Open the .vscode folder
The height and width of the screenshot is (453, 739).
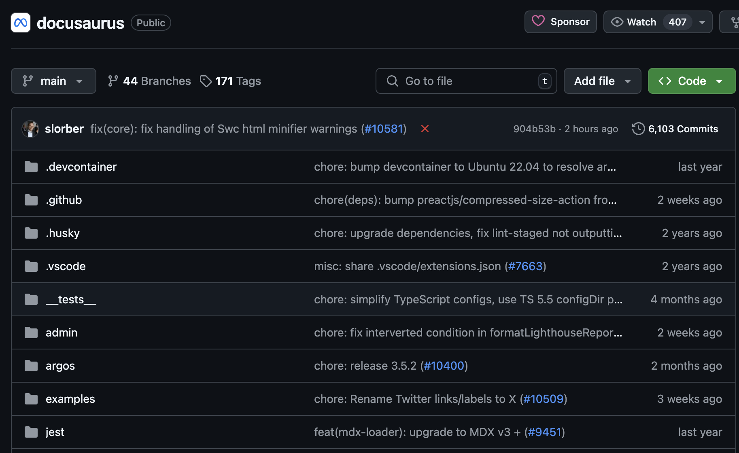pos(66,266)
